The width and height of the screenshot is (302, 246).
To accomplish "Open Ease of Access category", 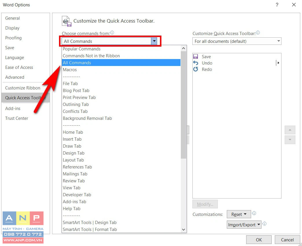I will tap(25, 67).
